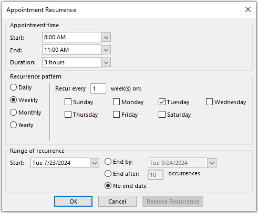Open the End time dropdown arrow
Viewport: 258px width, 213px height.
(x=106, y=50)
